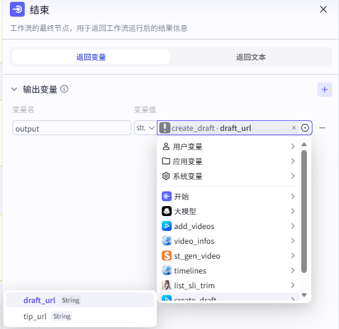This screenshot has height=329, width=339.
Task: Select tip_url String variable
Action: (80, 316)
